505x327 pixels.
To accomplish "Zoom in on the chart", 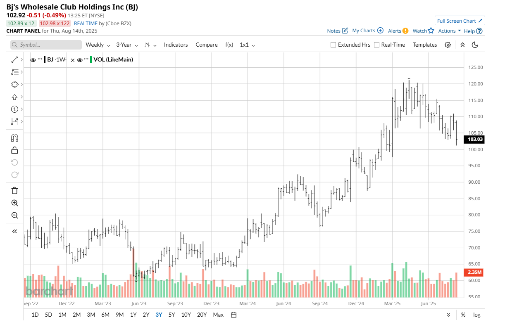I will click(x=14, y=203).
